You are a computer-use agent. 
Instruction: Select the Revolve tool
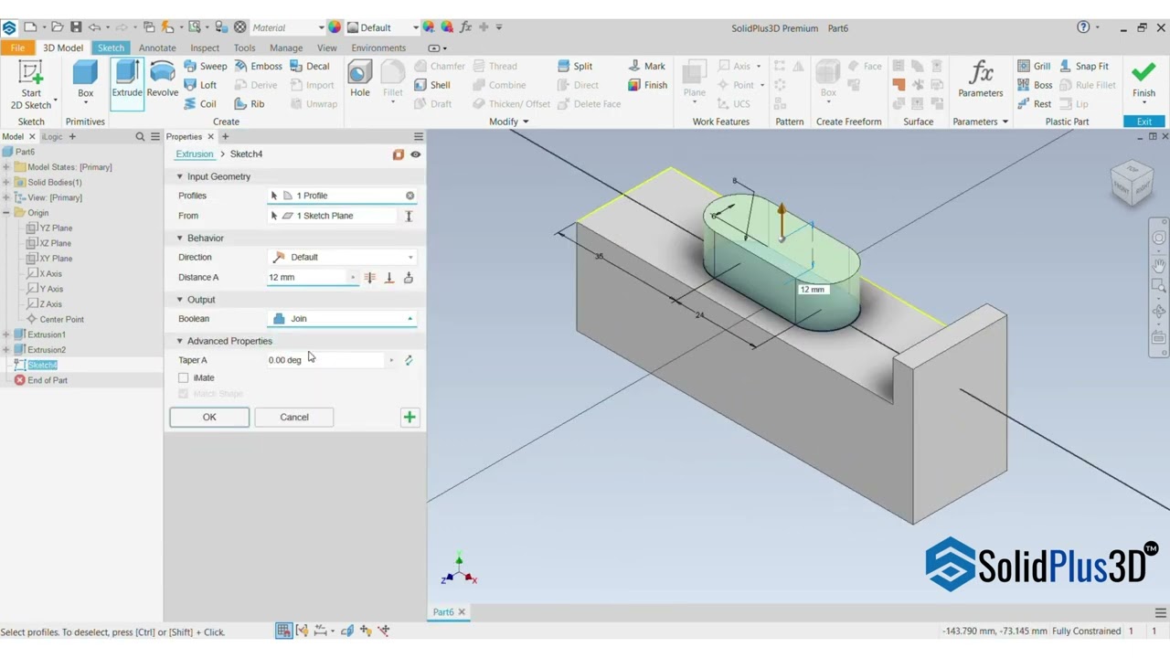(x=163, y=80)
